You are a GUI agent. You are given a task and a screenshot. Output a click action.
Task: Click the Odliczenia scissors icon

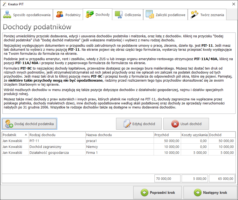119,15
